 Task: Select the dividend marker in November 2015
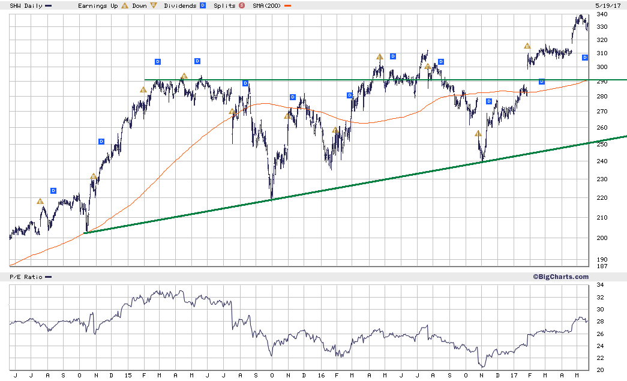293,97
